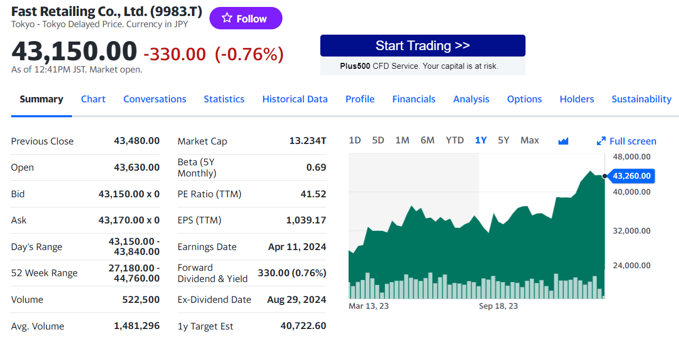This screenshot has height=345, width=679.
Task: Go to the Conversations tab
Action: [155, 99]
